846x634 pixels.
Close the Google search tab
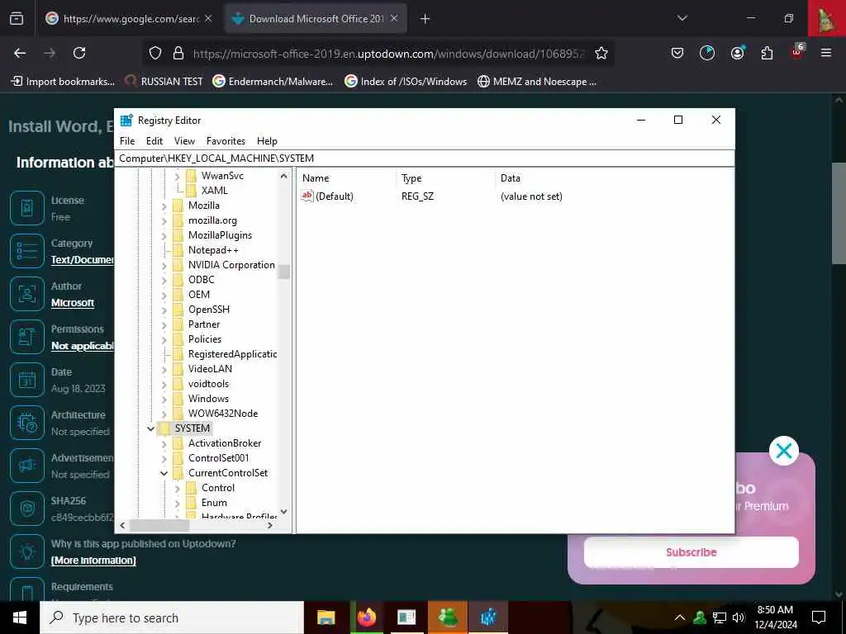pos(208,18)
